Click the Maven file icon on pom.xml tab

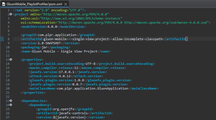pyautogui.click(x=4, y=4)
